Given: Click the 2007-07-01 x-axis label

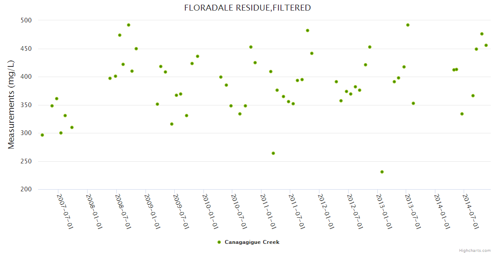Looking at the screenshot, I should [x=65, y=211].
